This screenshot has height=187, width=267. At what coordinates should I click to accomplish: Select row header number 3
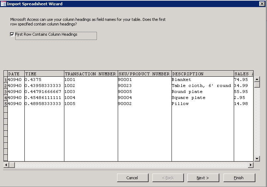6,92
